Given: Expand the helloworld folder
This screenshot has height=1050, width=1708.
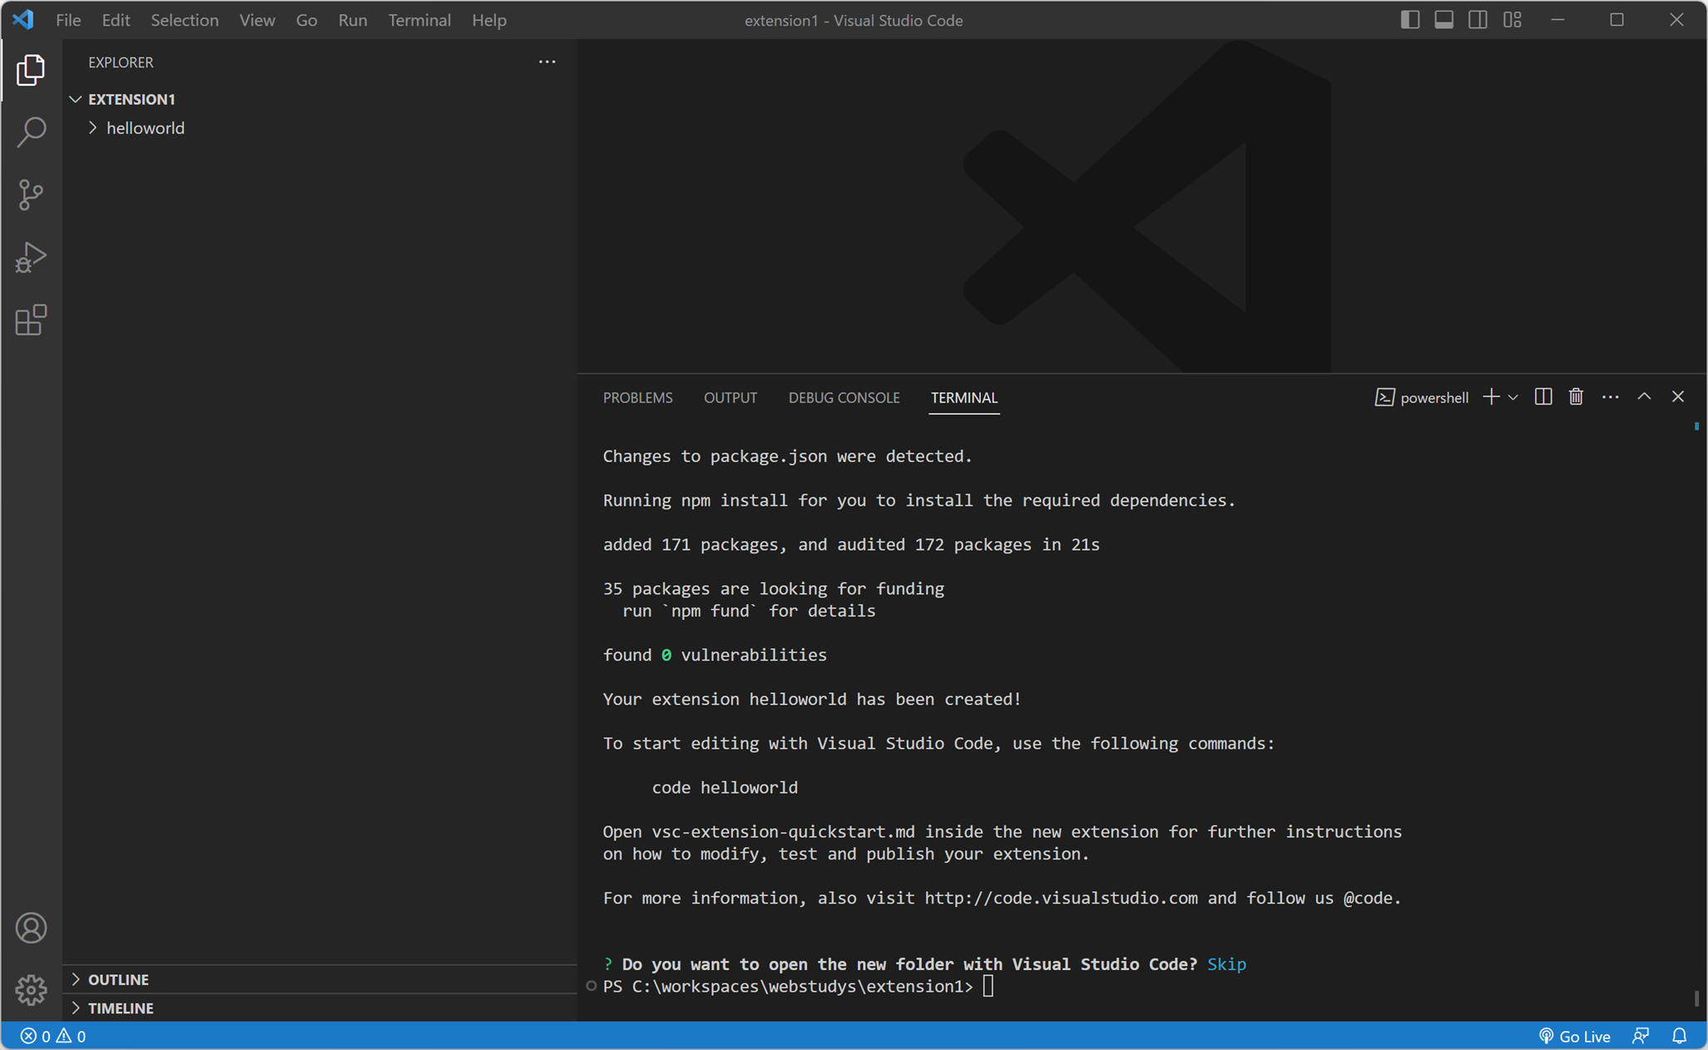Looking at the screenshot, I should point(145,128).
